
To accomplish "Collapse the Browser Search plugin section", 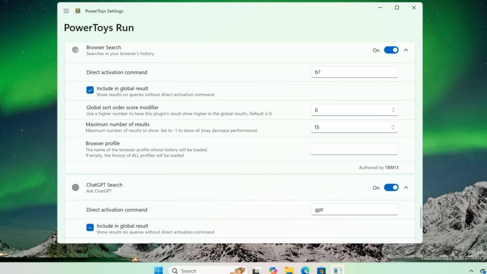I will tap(406, 50).
